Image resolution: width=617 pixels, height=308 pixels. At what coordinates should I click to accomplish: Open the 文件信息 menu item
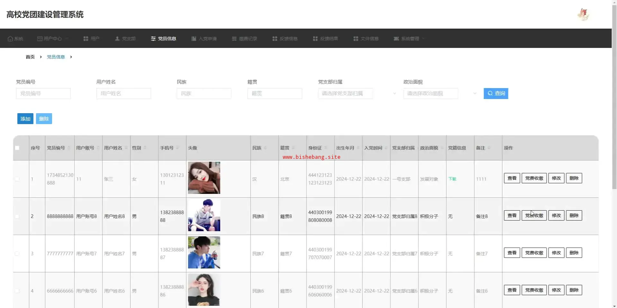[366, 39]
